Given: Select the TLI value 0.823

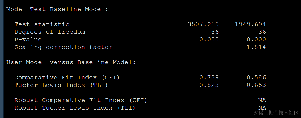Looking at the screenshot, I should [x=209, y=85].
